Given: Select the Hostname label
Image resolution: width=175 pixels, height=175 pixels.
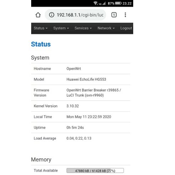Looking at the screenshot, I should tap(42, 69).
